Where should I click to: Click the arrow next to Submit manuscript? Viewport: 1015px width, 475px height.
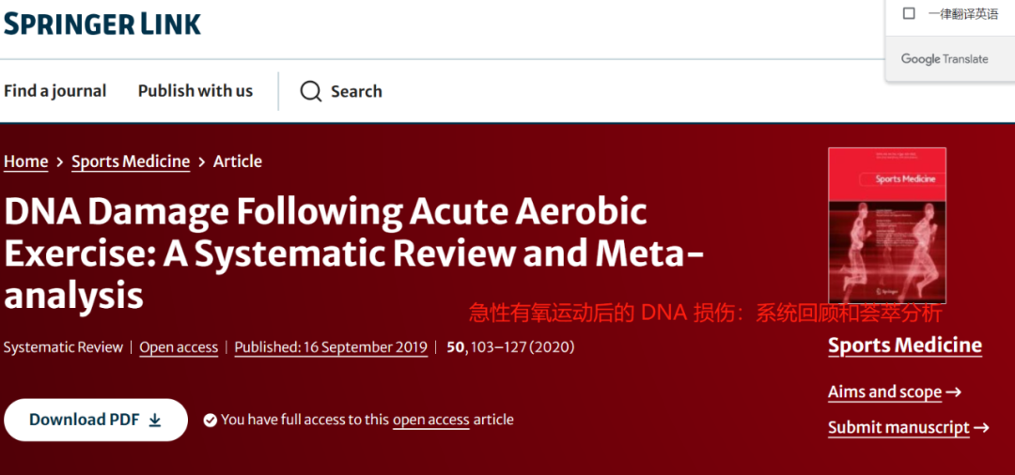click(981, 427)
